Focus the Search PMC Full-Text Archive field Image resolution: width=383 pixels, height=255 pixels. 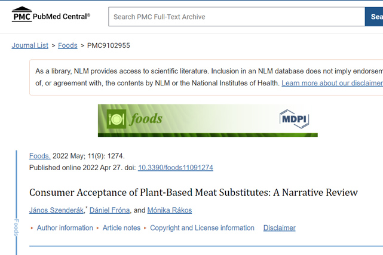pyautogui.click(x=237, y=17)
